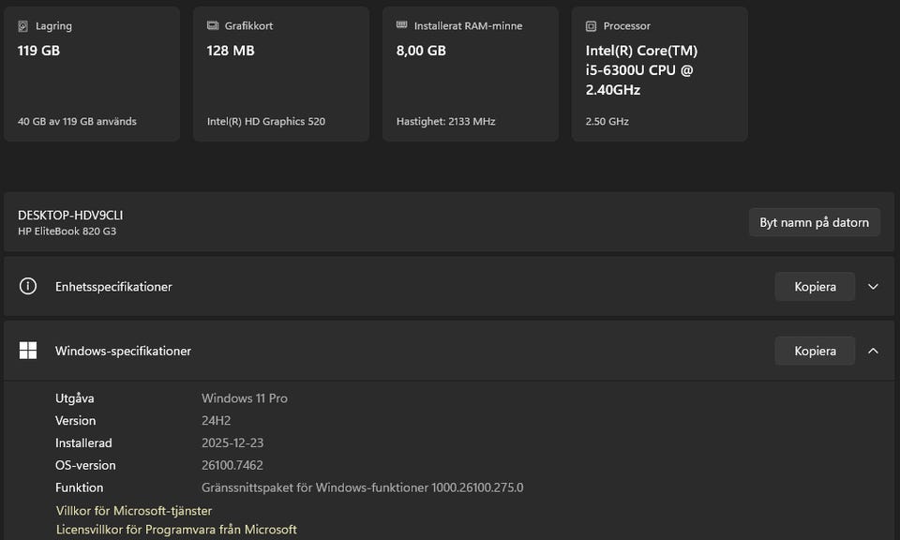900x540 pixels.
Task: Click the Lagring storage disk icon
Action: pos(22,26)
